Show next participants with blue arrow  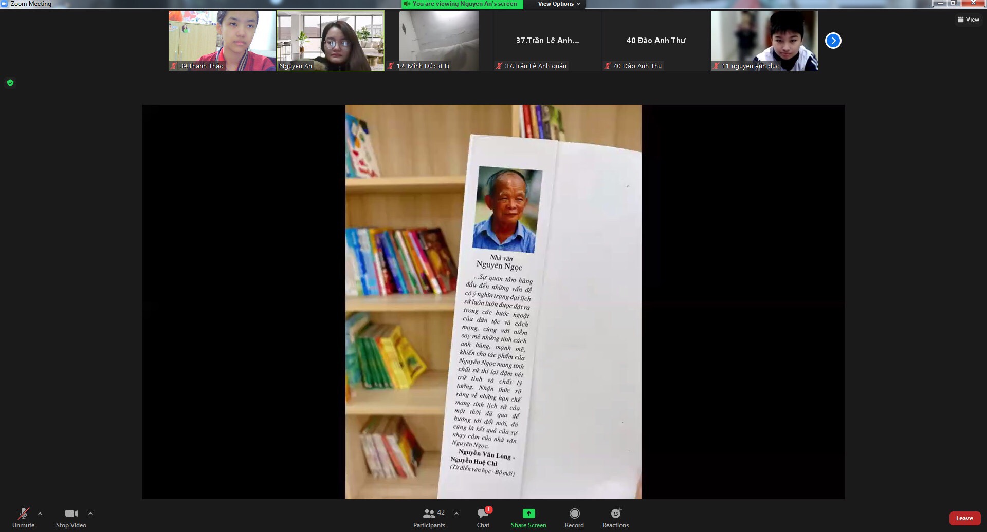tap(833, 41)
